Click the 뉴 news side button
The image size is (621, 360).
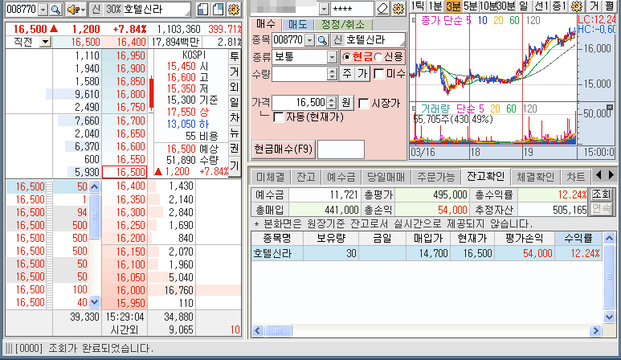click(235, 133)
